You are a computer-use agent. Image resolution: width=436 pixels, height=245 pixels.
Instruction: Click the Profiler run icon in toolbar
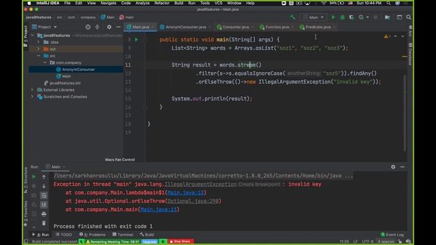coord(361,17)
